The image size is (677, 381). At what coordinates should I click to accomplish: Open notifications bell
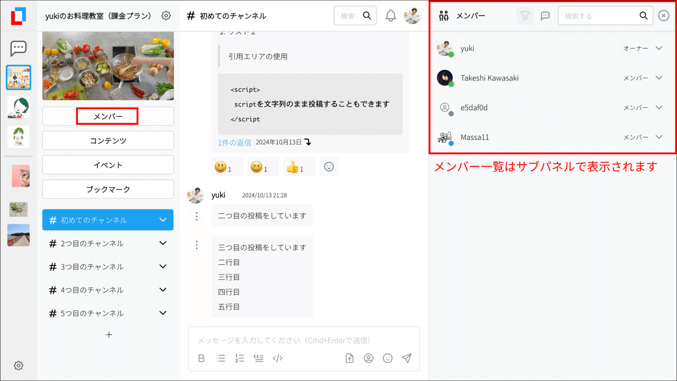pos(390,16)
